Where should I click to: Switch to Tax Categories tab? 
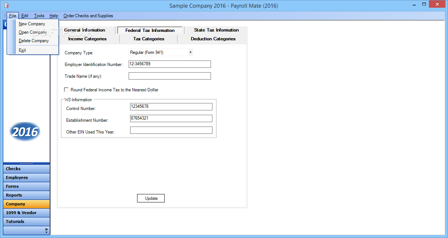click(x=149, y=39)
